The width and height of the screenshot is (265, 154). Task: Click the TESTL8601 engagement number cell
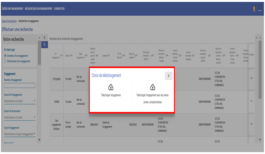[57, 79]
